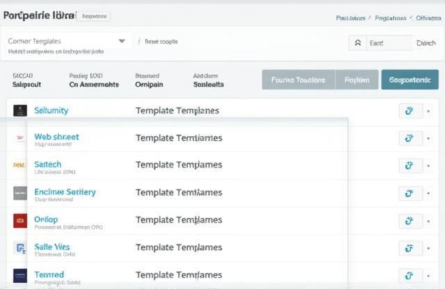This screenshot has width=445, height=289.
Task: Open the Corner Templates dropdown
Action: pyautogui.click(x=67, y=41)
